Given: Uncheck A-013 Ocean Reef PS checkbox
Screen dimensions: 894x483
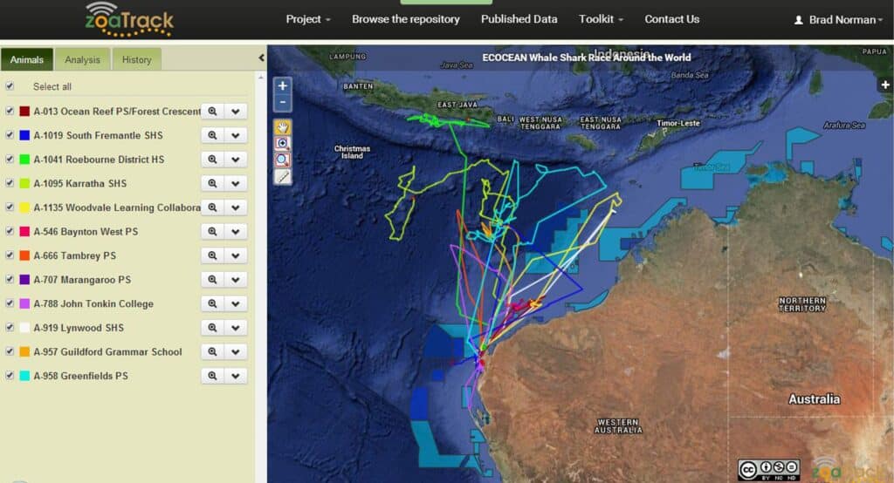Looking at the screenshot, I should (x=10, y=111).
